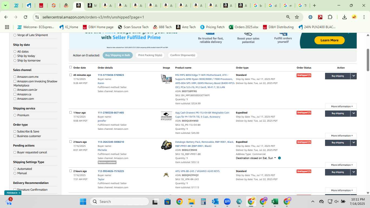Open the new tab plus button

(x=314, y=5)
